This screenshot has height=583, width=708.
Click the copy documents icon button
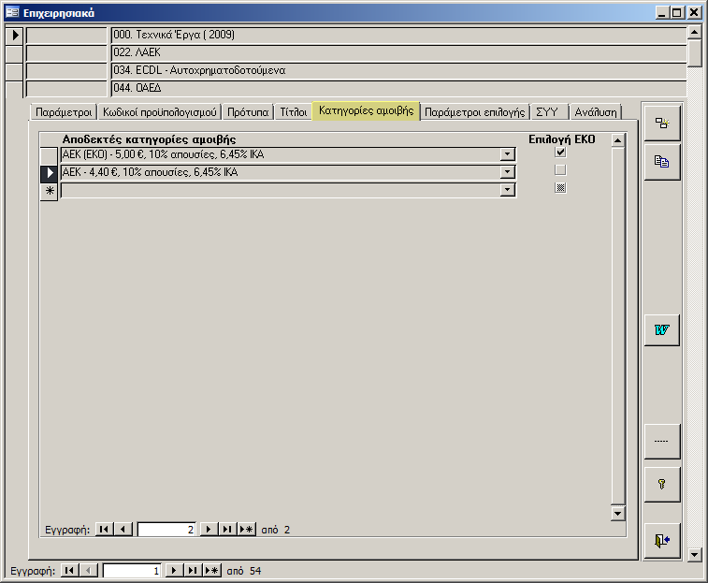point(661,162)
